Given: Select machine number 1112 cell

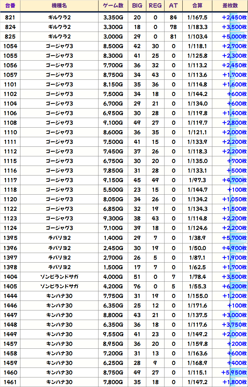Looking at the screenshot, I should (x=10, y=152).
